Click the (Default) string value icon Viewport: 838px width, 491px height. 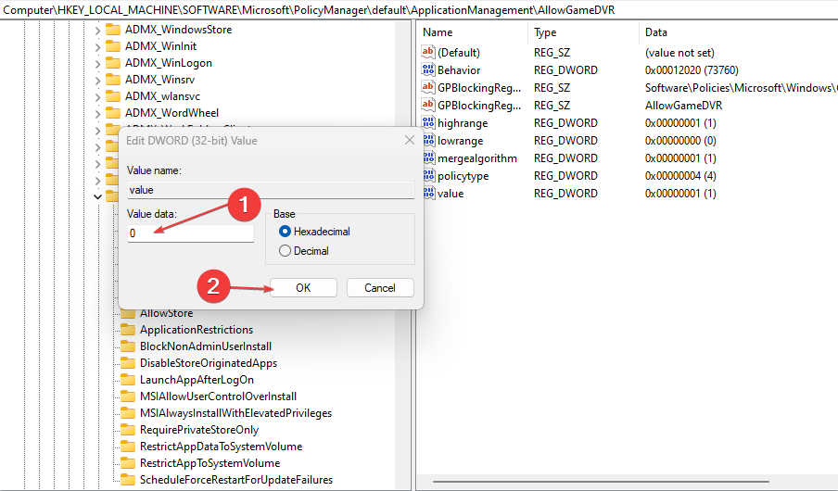(x=428, y=51)
